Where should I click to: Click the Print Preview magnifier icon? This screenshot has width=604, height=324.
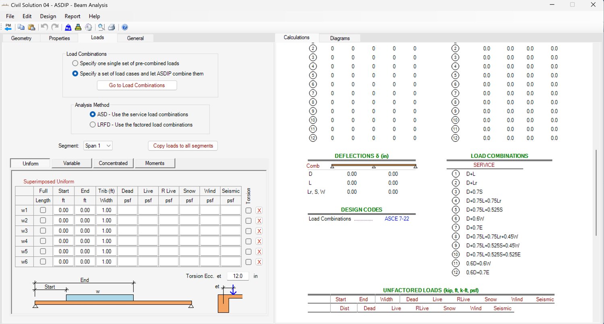[101, 27]
